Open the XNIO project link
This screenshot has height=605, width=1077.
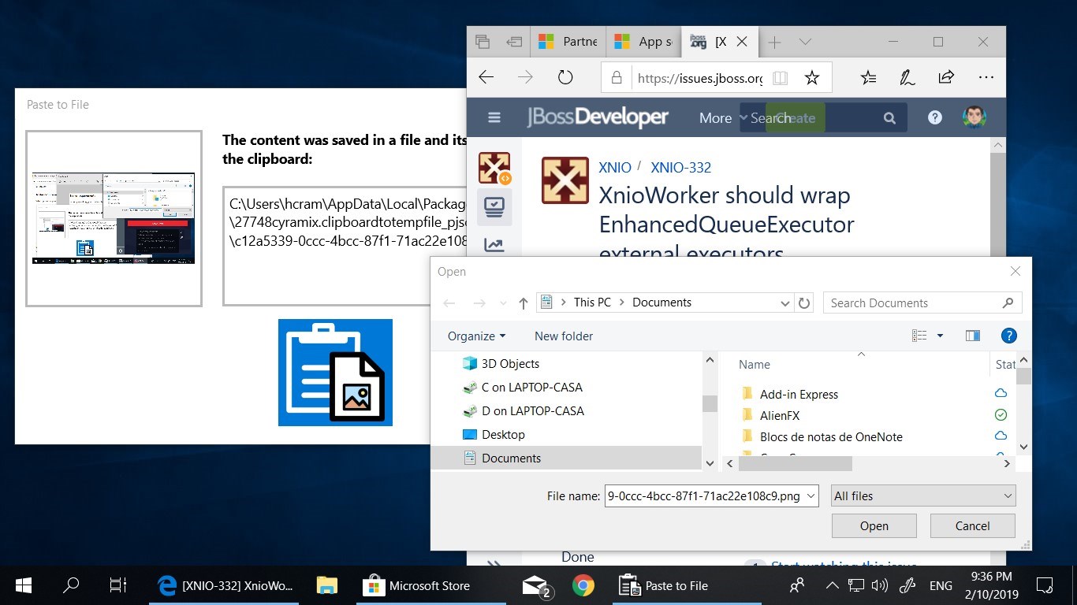(615, 167)
